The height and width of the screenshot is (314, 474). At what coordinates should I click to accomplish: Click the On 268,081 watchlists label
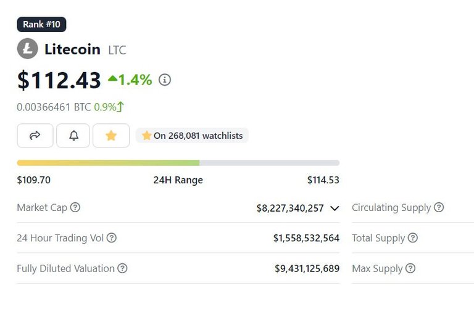(x=192, y=136)
